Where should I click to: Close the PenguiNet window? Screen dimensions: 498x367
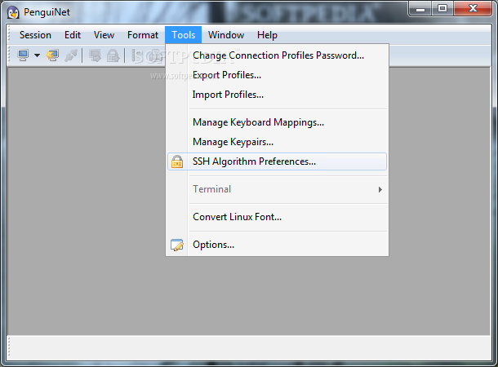[473, 9]
